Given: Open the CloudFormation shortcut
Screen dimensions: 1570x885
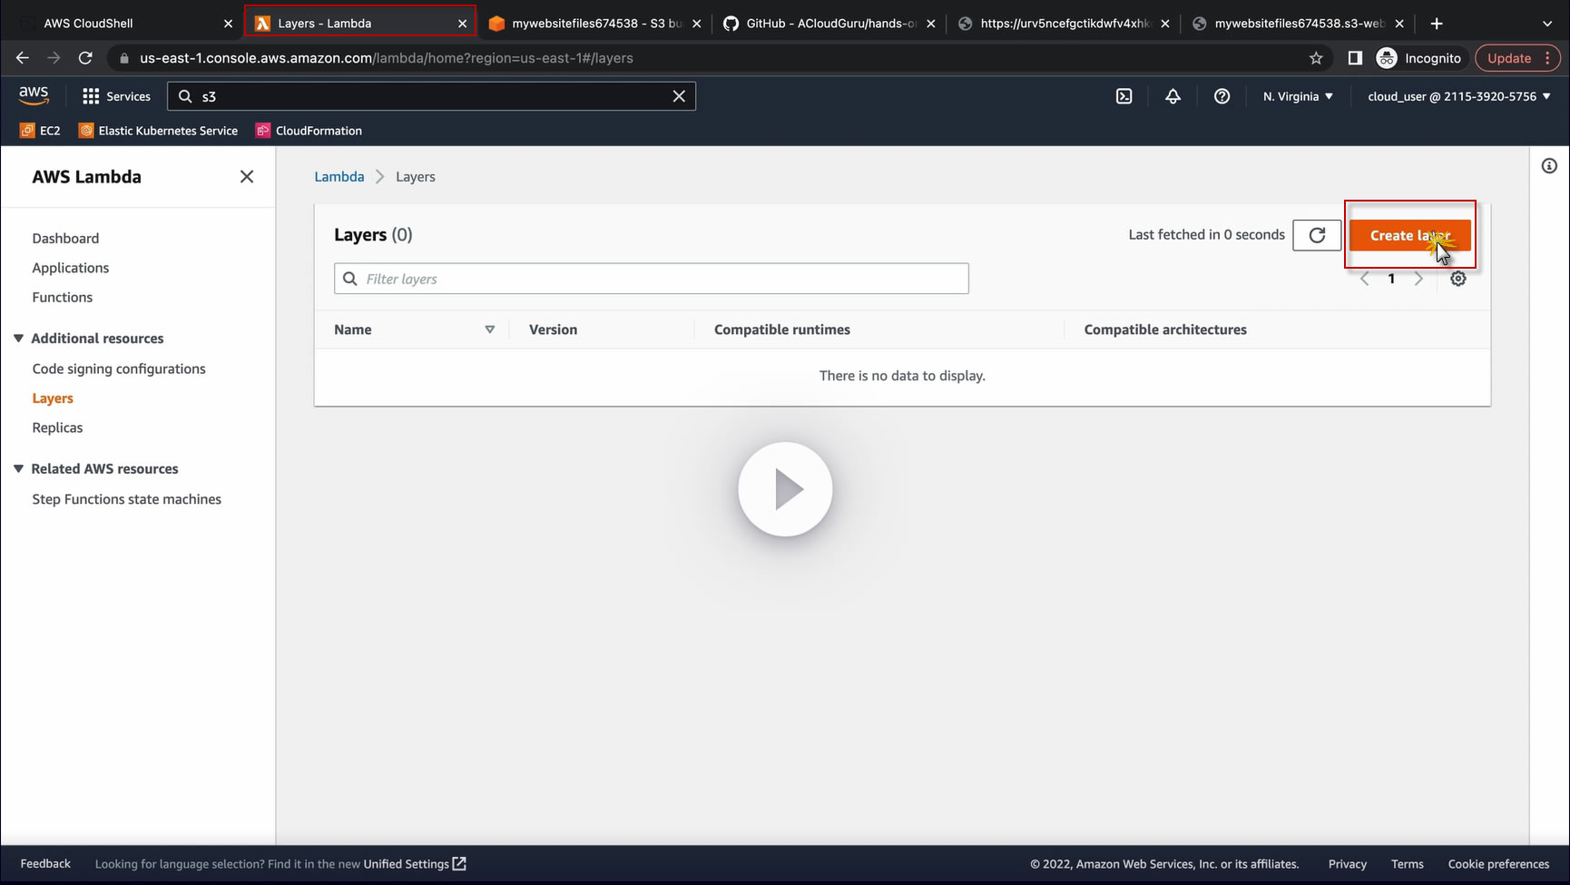Looking at the screenshot, I should point(309,131).
